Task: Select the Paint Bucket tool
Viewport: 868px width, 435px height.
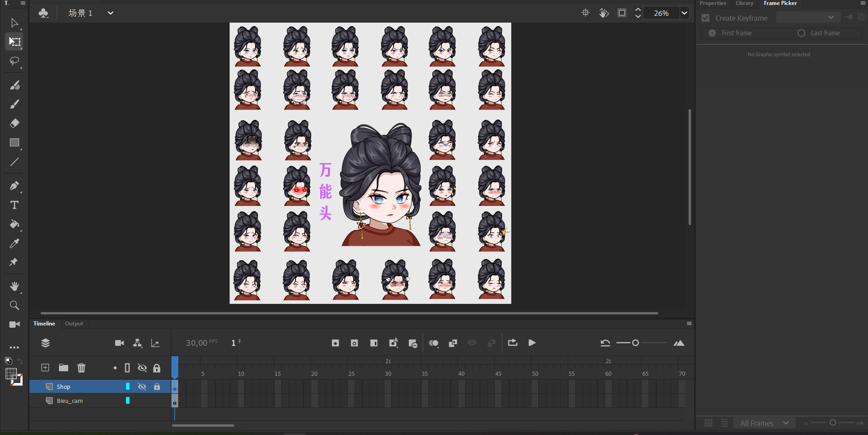Action: [x=14, y=224]
